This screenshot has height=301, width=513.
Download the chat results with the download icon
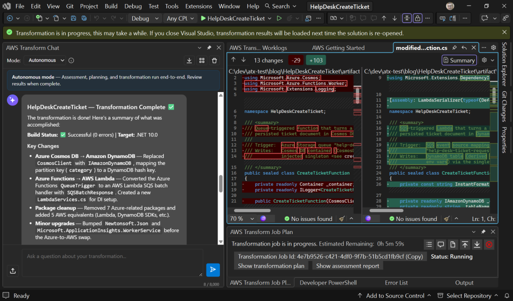[x=189, y=60]
